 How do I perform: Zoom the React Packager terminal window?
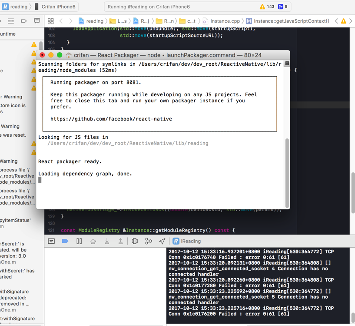(60, 55)
